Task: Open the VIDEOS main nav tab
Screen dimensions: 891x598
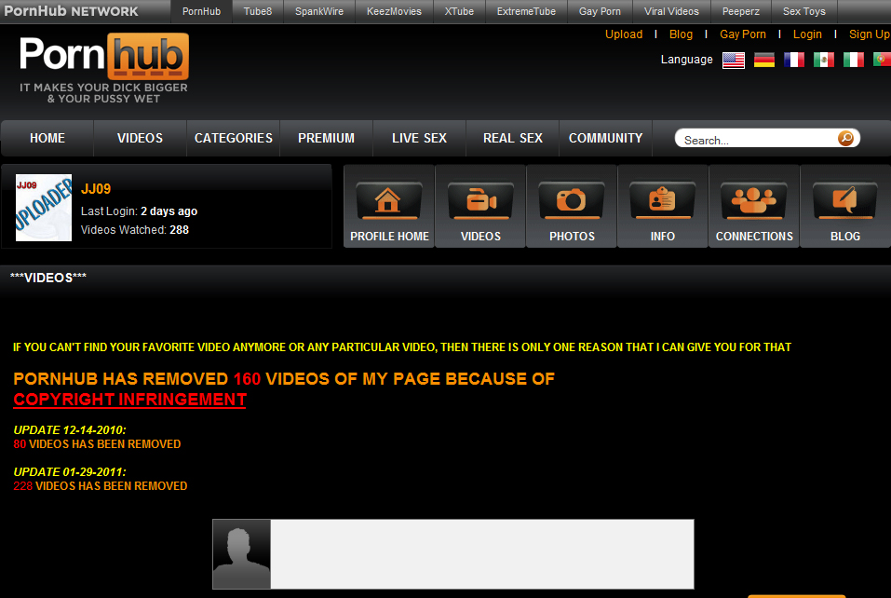Action: point(140,138)
